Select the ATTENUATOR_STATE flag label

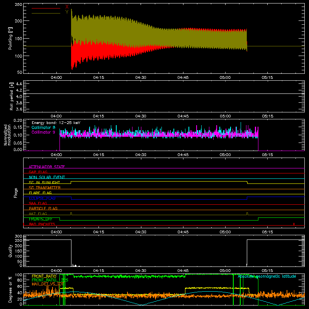pyautogui.click(x=47, y=167)
